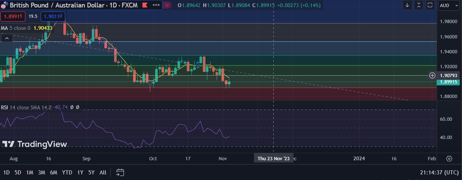462x180 pixels.
Task: Toggle fullscreen chart mode icon
Action: [430, 5]
